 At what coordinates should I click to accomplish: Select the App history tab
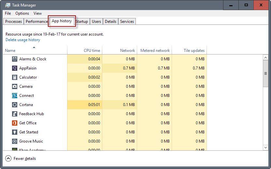point(62,21)
